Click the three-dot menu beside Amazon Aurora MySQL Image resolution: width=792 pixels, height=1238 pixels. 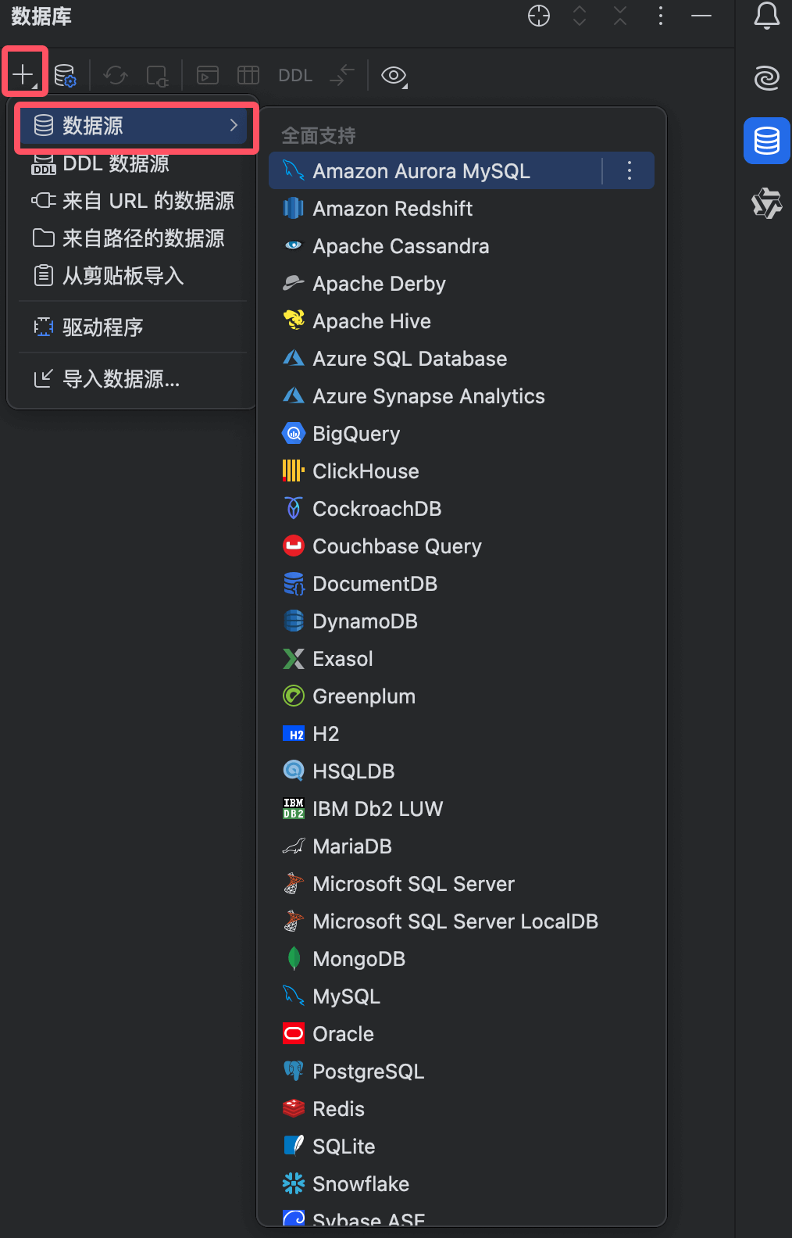(630, 171)
